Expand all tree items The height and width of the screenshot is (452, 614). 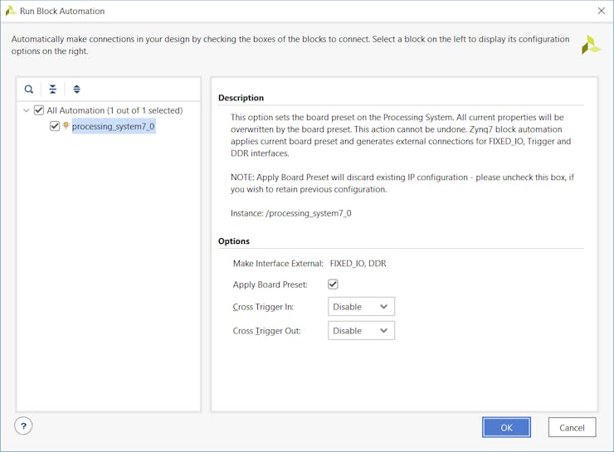pyautogui.click(x=76, y=90)
